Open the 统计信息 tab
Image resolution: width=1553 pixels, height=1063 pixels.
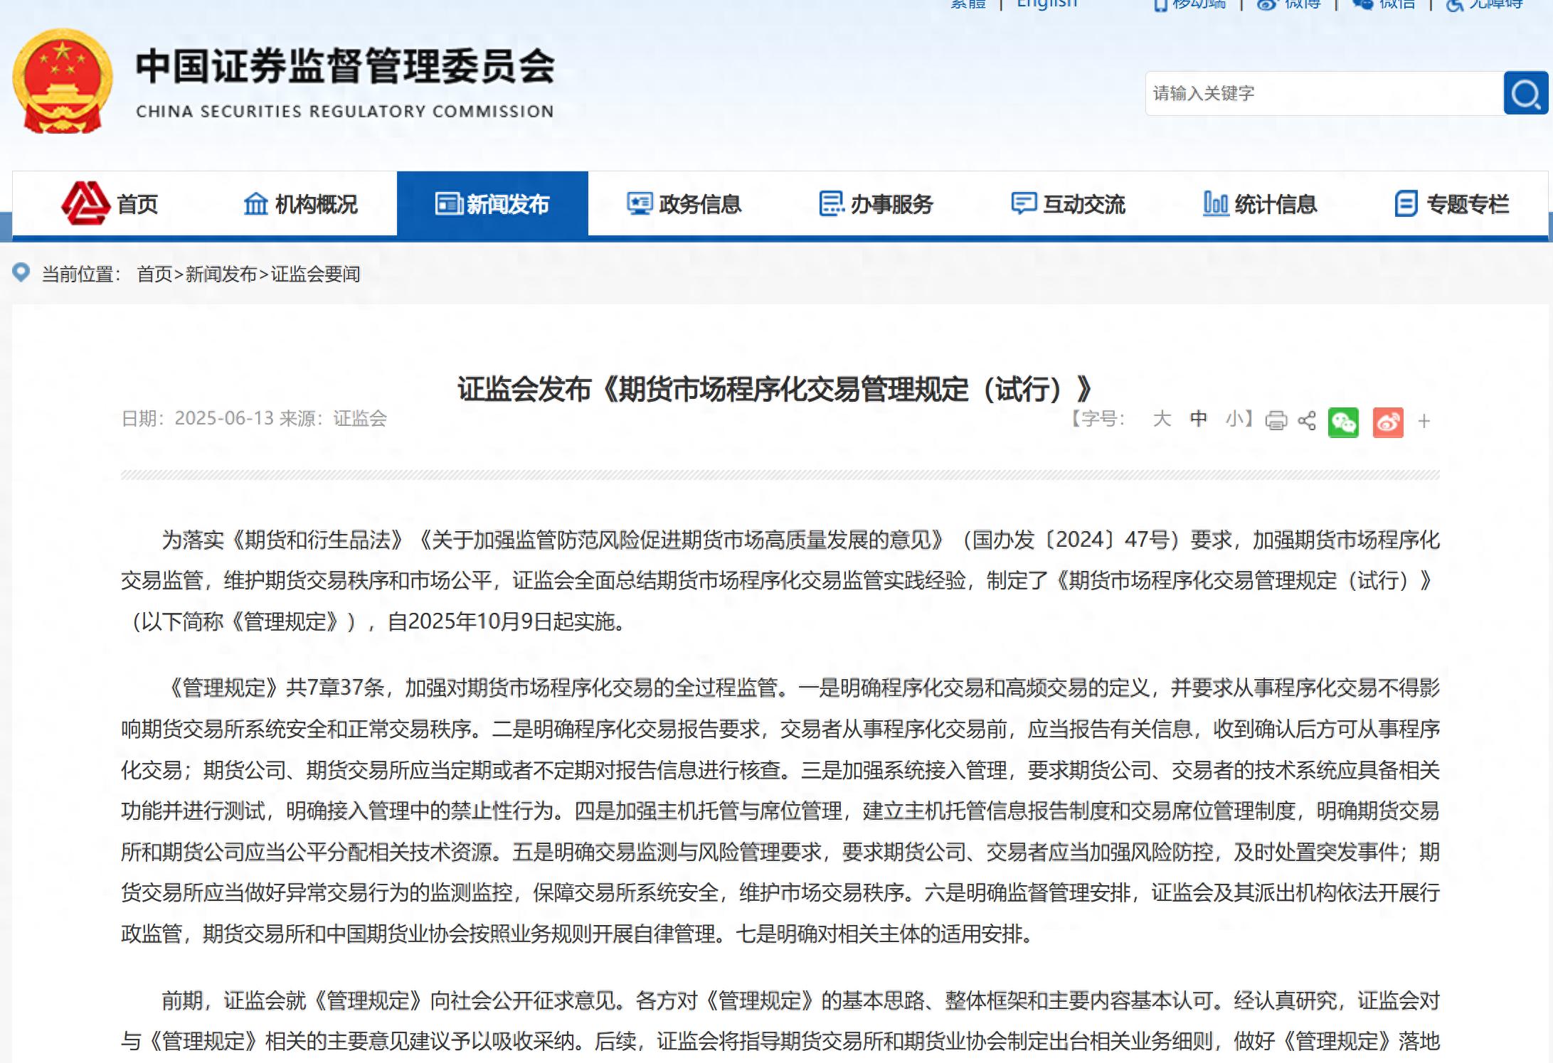pos(1260,205)
